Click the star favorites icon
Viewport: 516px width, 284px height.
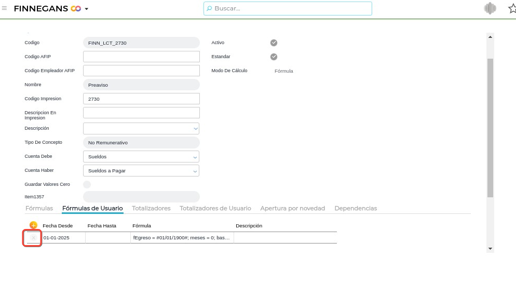click(x=511, y=8)
